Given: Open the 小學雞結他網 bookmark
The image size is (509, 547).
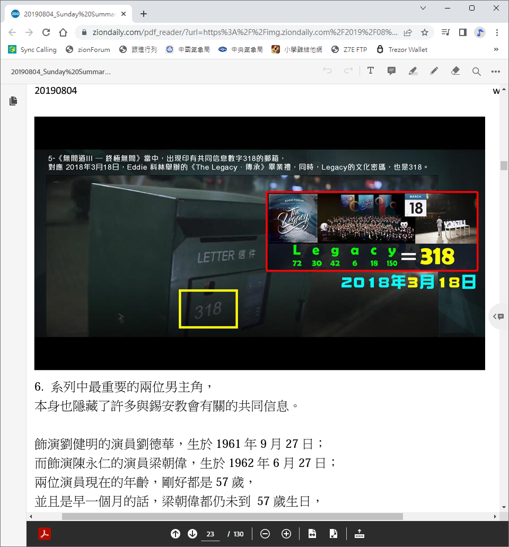Looking at the screenshot, I should click(x=297, y=49).
